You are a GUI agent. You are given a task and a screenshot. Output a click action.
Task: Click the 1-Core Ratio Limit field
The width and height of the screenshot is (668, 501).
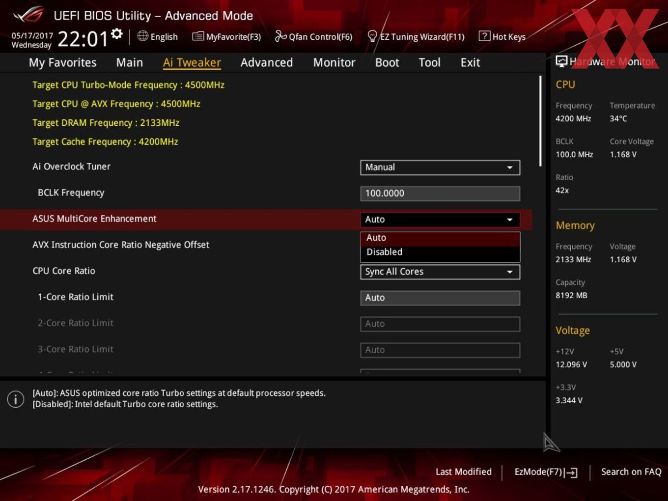[x=440, y=298]
